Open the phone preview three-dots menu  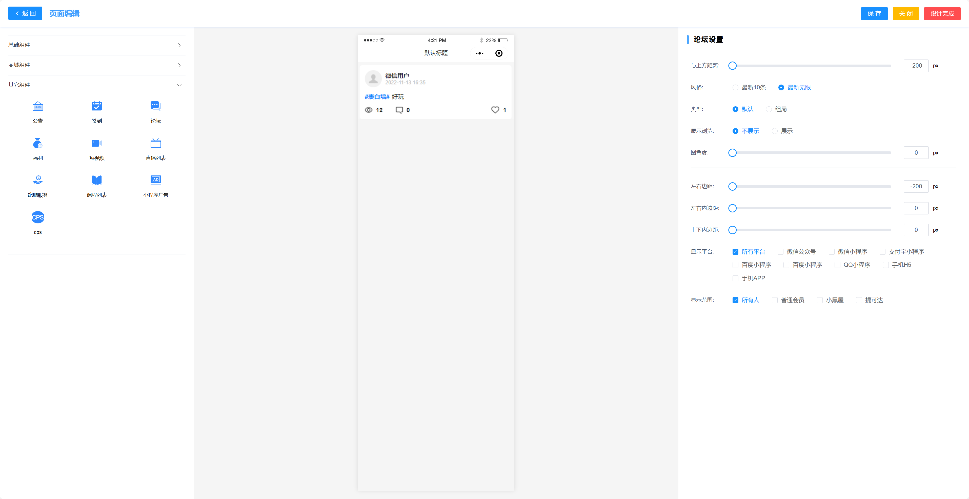[479, 53]
